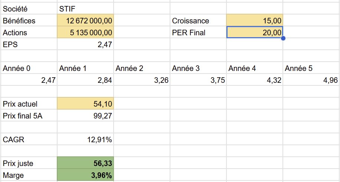
Task: Click the PER Final cell showing 20,00
Action: coord(255,33)
